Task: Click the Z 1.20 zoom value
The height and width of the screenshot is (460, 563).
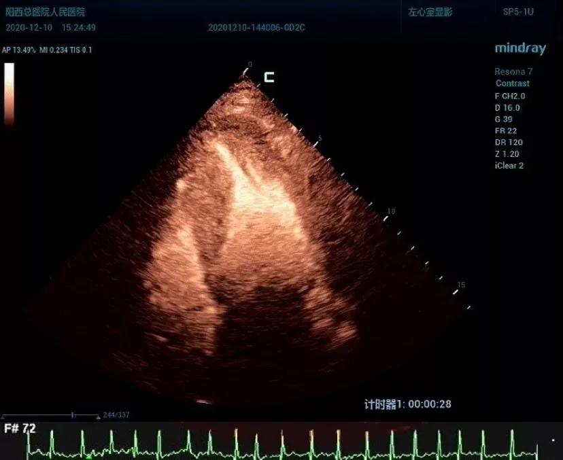Action: pyautogui.click(x=507, y=154)
